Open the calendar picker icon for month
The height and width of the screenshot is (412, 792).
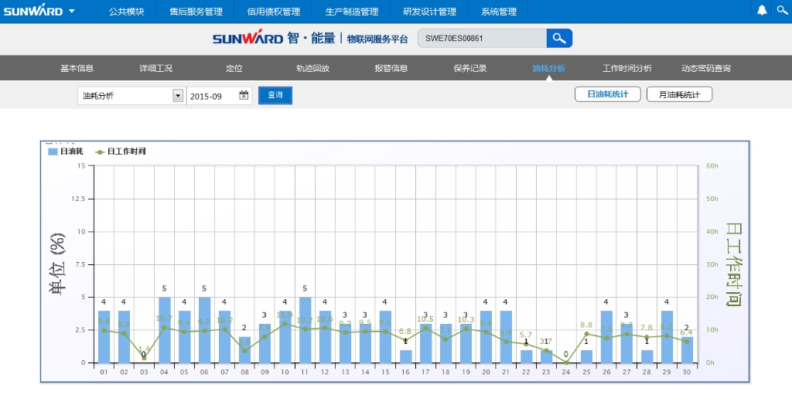244,95
